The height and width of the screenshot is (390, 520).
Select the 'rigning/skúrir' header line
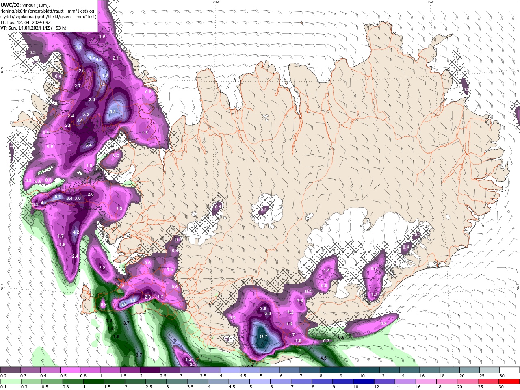[x=48, y=11]
